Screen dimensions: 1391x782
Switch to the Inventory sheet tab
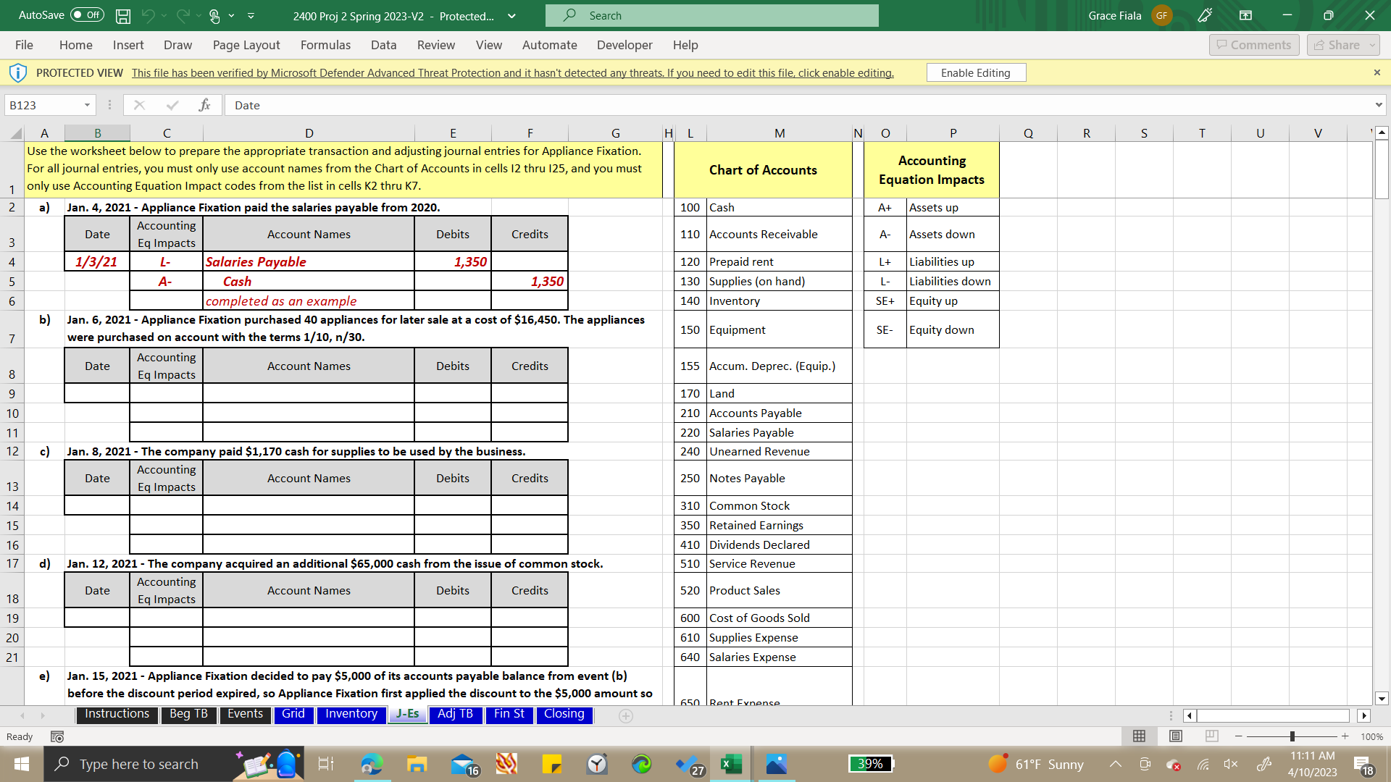[x=351, y=714]
